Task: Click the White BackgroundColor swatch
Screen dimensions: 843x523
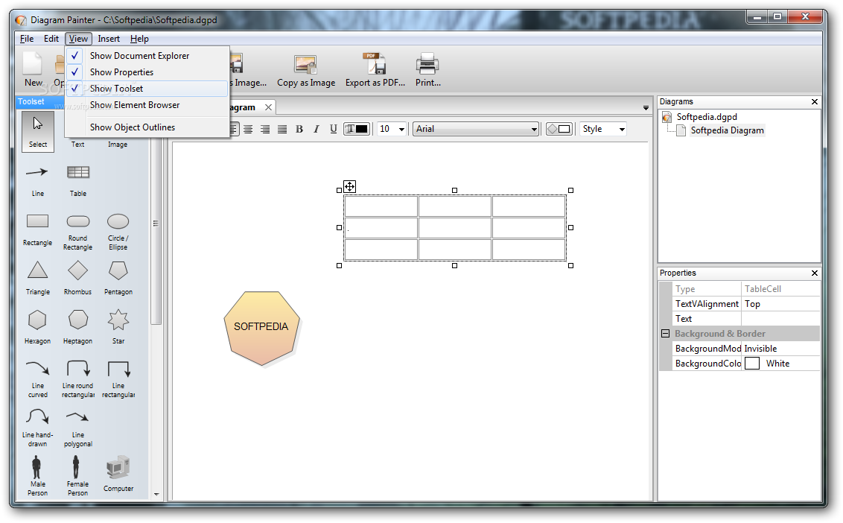Action: (x=752, y=364)
